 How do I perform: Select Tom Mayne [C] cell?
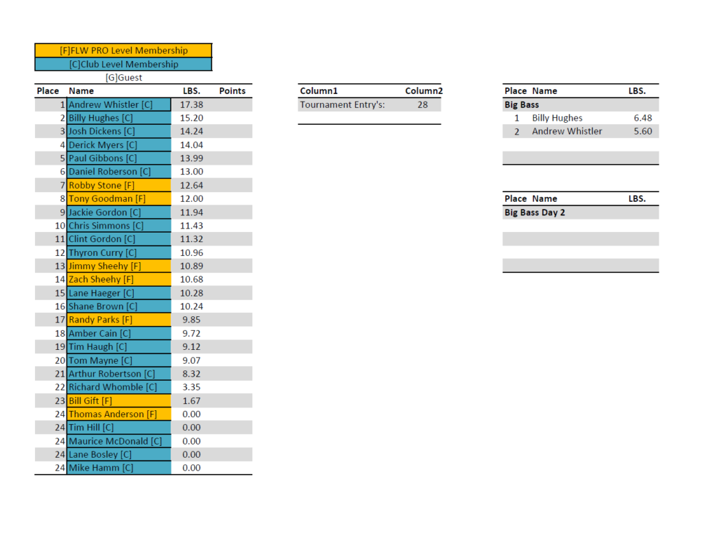click(119, 360)
